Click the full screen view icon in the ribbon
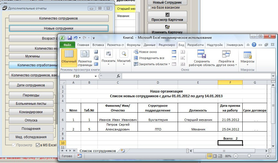Image resolution: width=278 pixels, height=163 pixels. [96, 64]
